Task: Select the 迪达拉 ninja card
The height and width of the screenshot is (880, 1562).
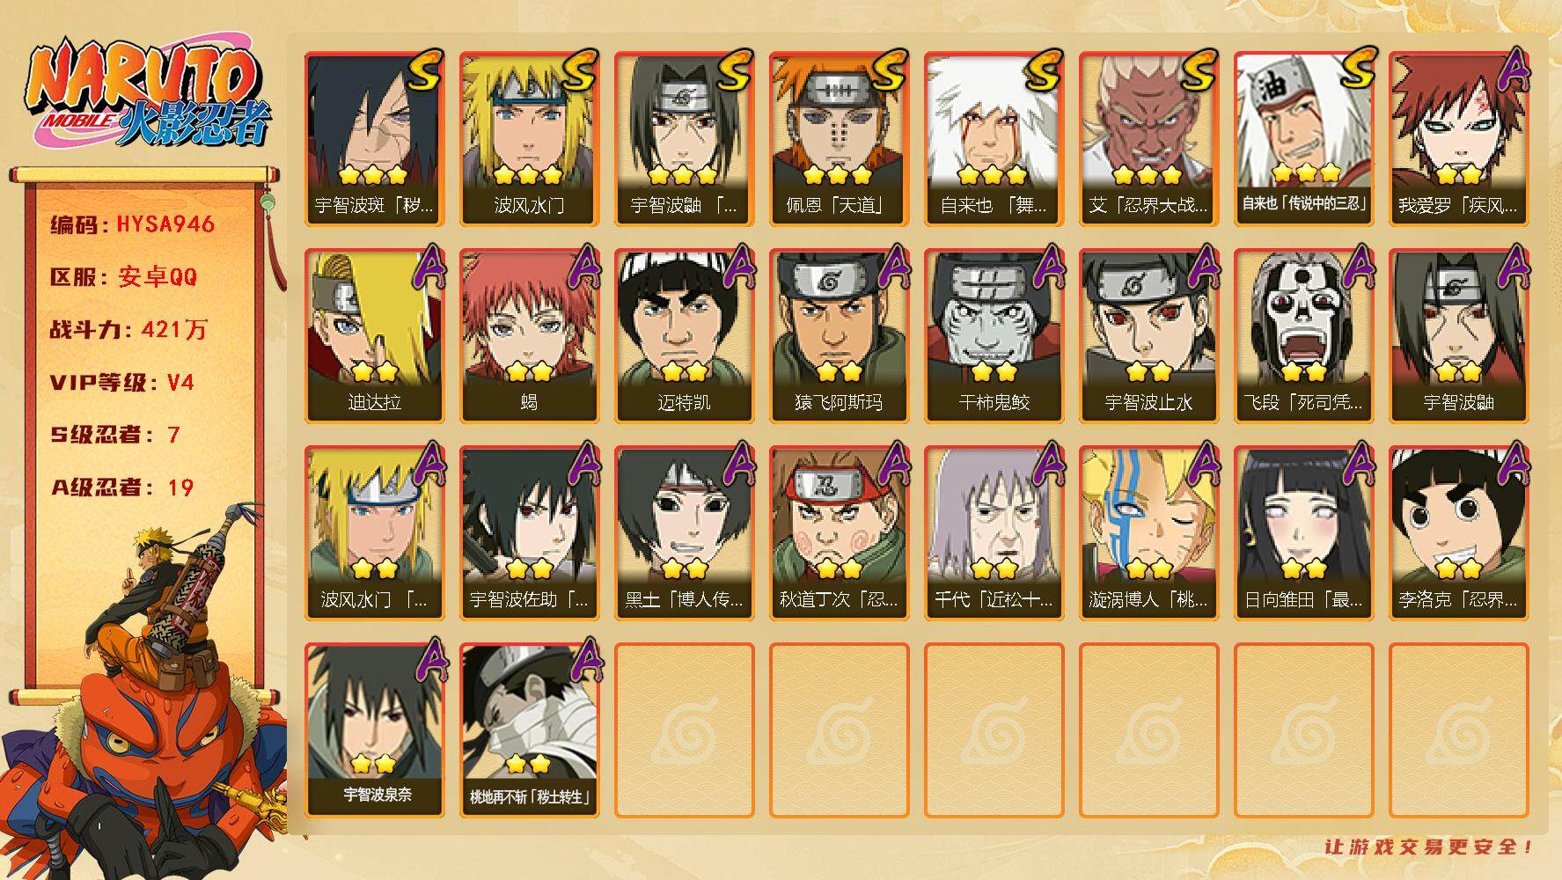Action: [x=375, y=335]
